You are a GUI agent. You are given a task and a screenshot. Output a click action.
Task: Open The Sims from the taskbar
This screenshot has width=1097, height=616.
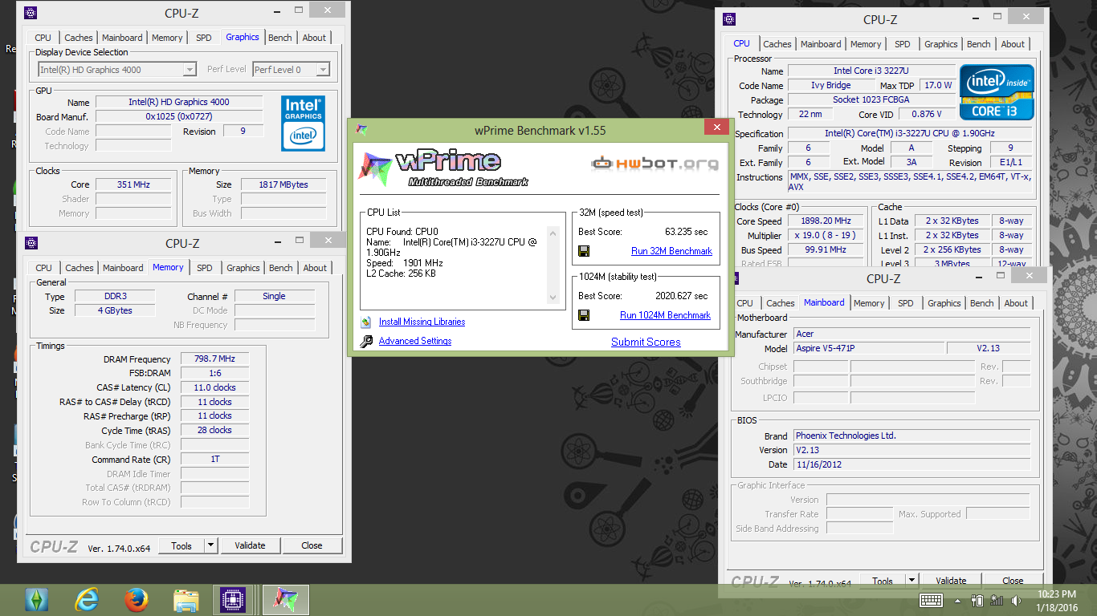tap(38, 600)
